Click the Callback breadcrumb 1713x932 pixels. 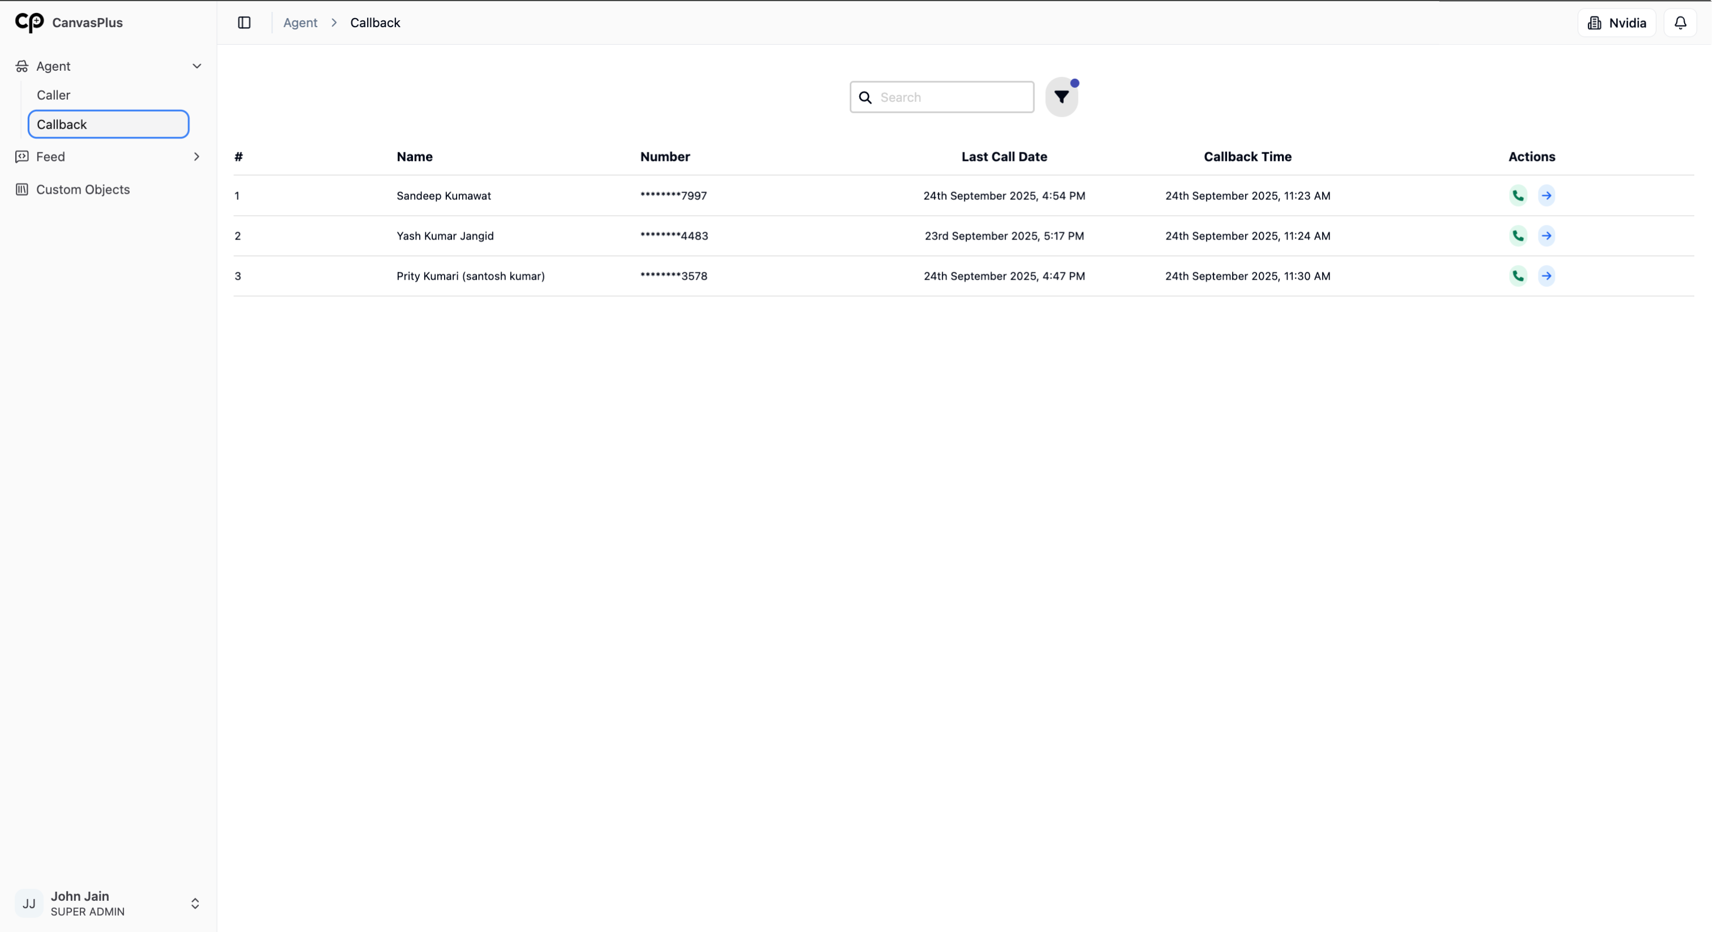tap(375, 23)
